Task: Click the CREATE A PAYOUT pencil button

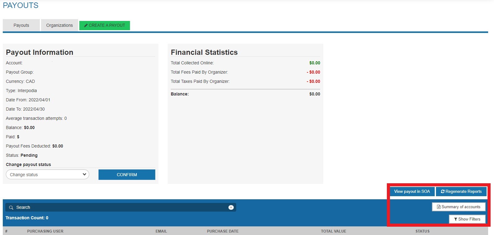Action: pyautogui.click(x=104, y=25)
